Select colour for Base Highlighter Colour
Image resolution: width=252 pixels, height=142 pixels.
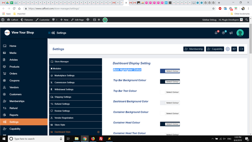(x=170, y=71)
